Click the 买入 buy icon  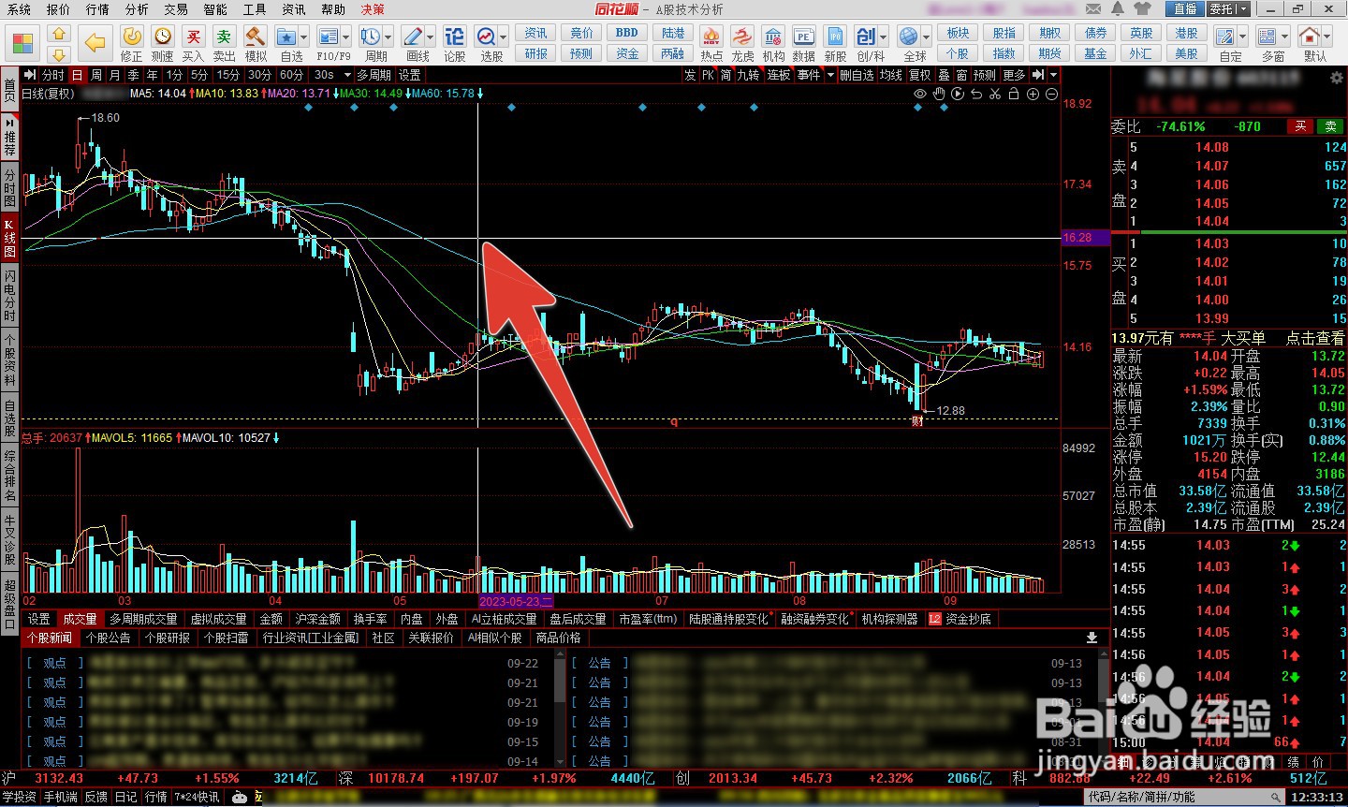pyautogui.click(x=193, y=37)
